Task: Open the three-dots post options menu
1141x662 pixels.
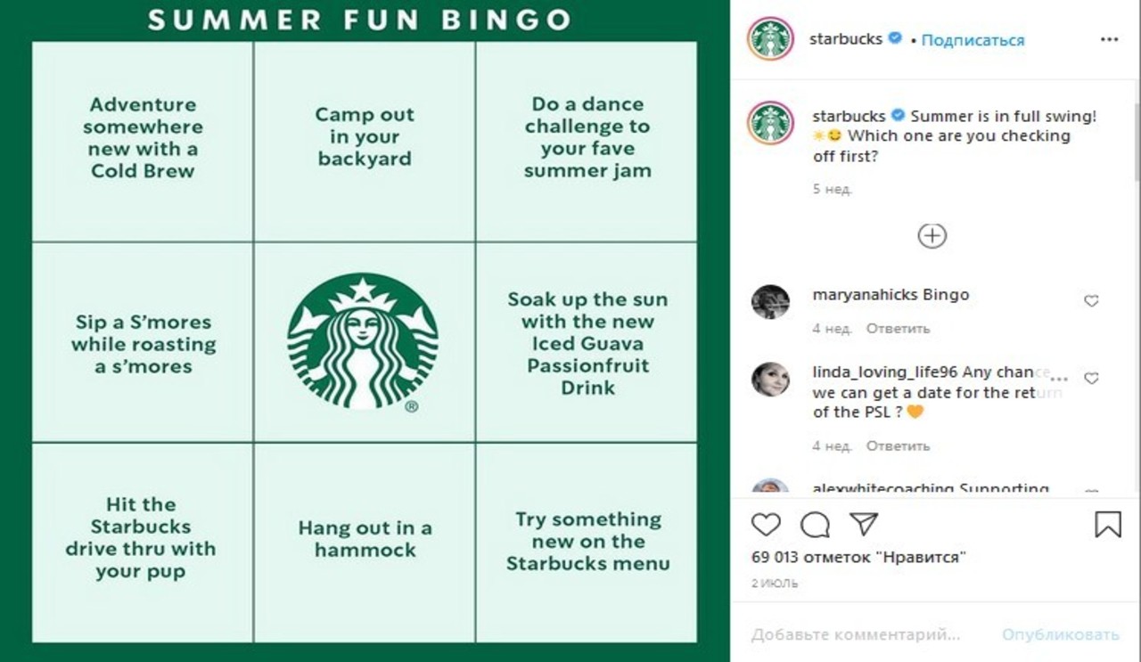Action: coord(1110,39)
